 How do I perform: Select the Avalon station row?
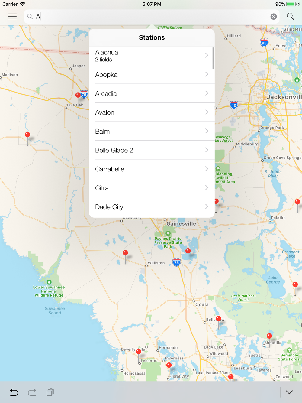152,112
